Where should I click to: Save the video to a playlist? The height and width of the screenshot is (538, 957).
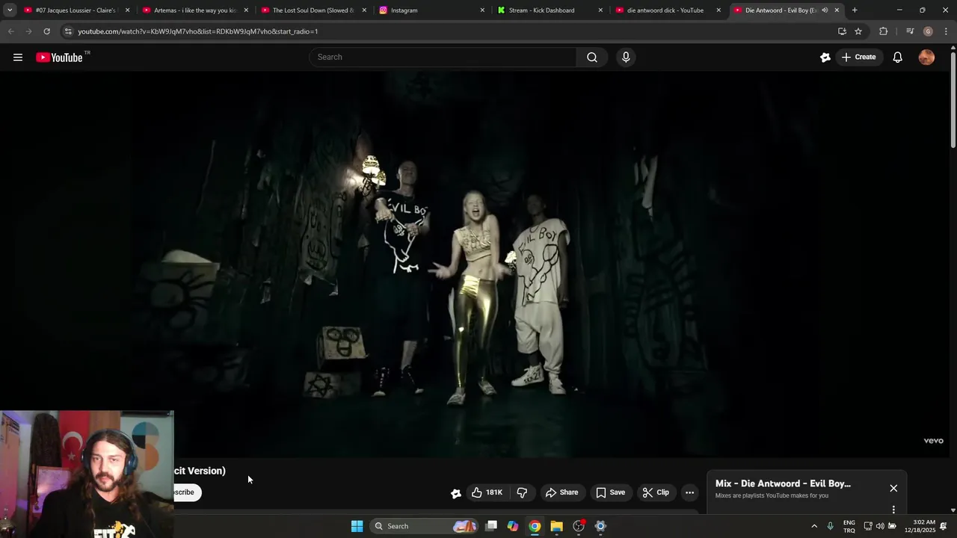point(610,492)
